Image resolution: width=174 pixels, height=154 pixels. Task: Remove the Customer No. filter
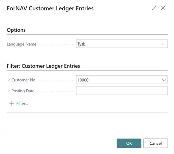pos(9,80)
